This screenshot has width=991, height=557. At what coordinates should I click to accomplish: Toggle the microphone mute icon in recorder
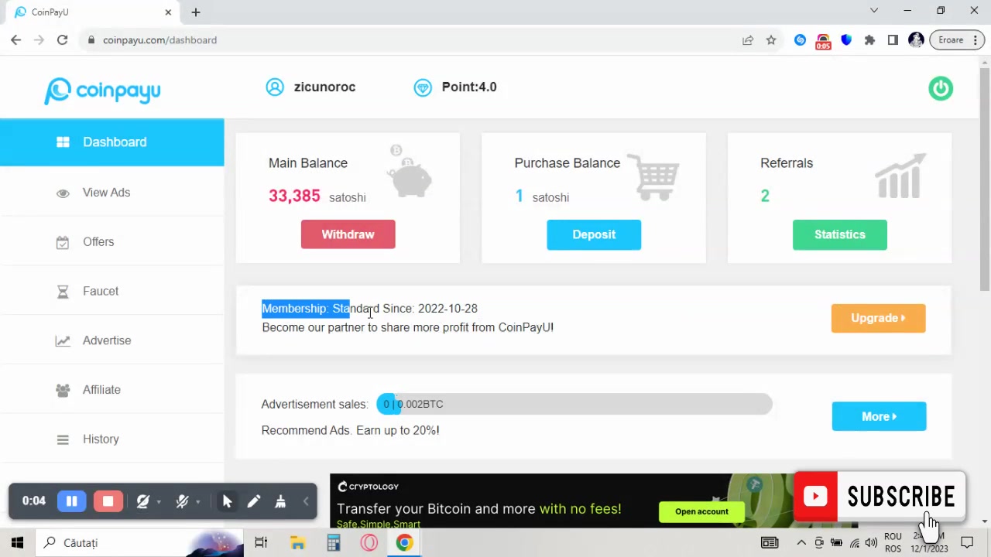[x=182, y=501]
